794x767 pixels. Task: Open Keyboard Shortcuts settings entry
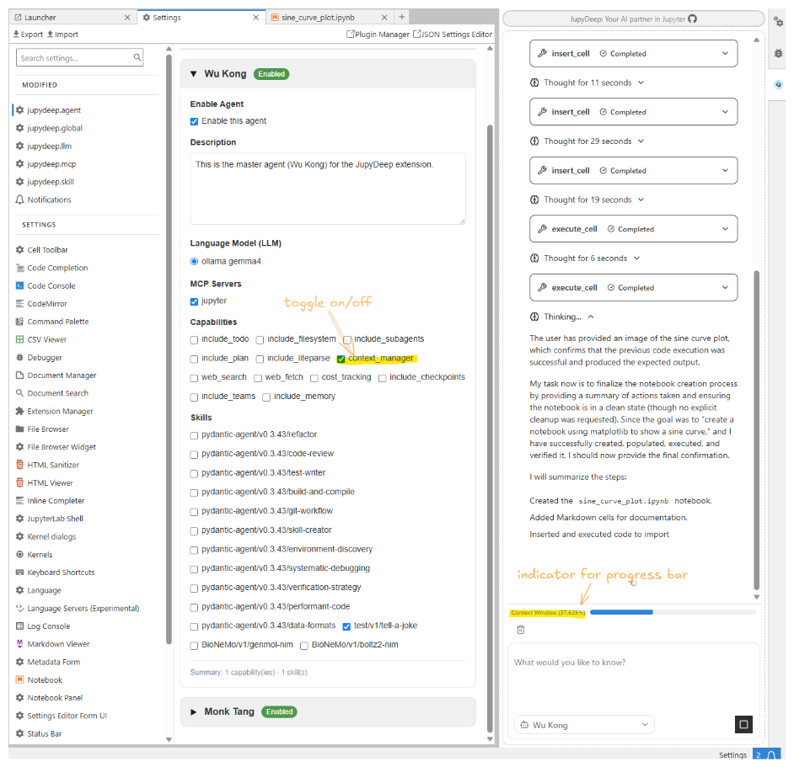click(x=55, y=573)
